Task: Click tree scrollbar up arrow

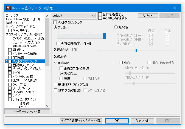Action: pos(47,16)
